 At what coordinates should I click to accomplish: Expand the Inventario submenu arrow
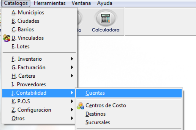pyautogui.click(x=72, y=59)
